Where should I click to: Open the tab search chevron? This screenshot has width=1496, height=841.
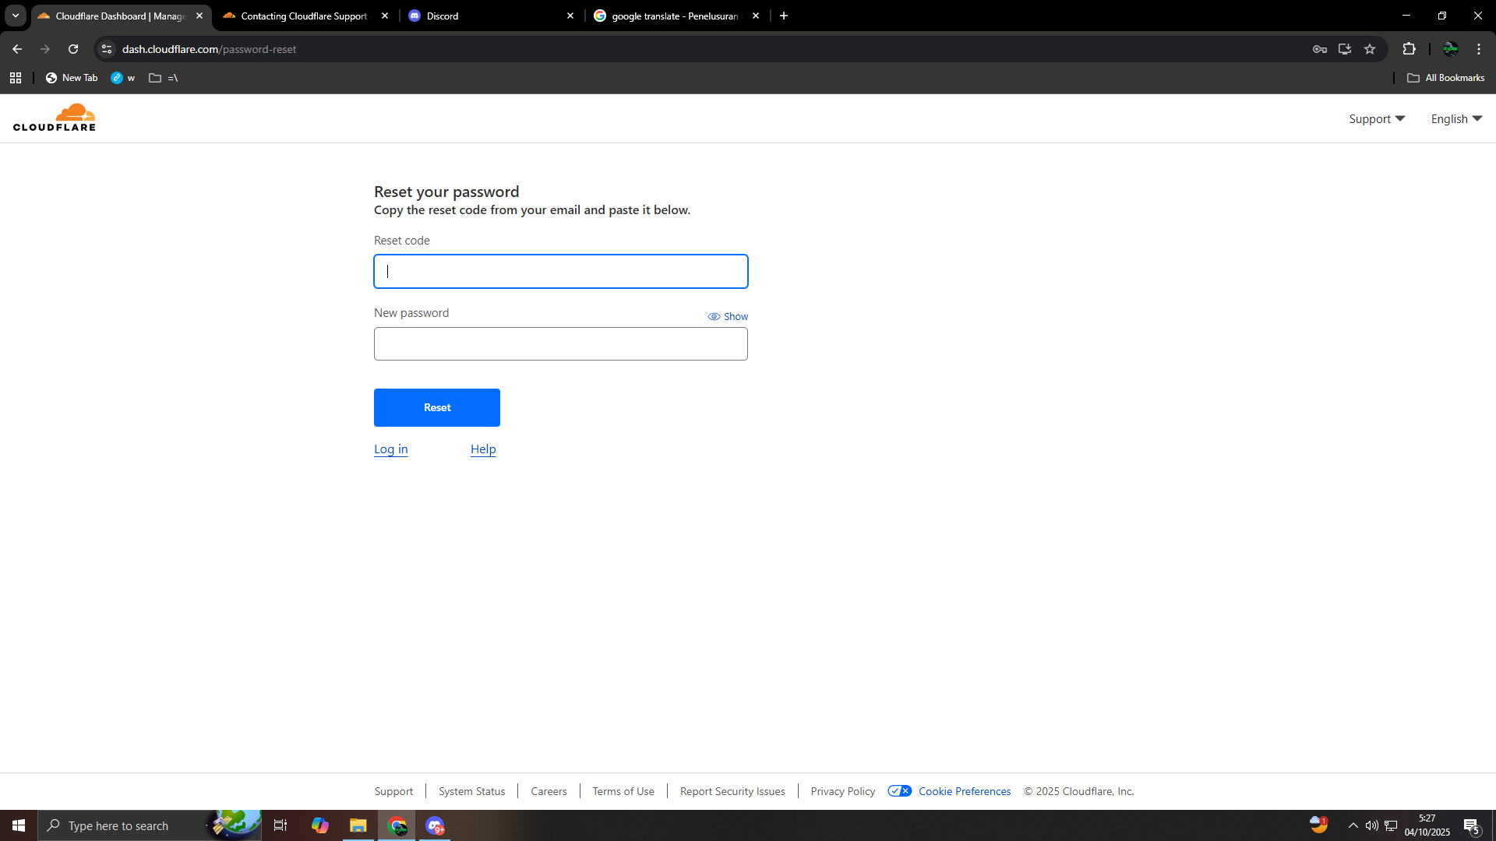(x=15, y=16)
